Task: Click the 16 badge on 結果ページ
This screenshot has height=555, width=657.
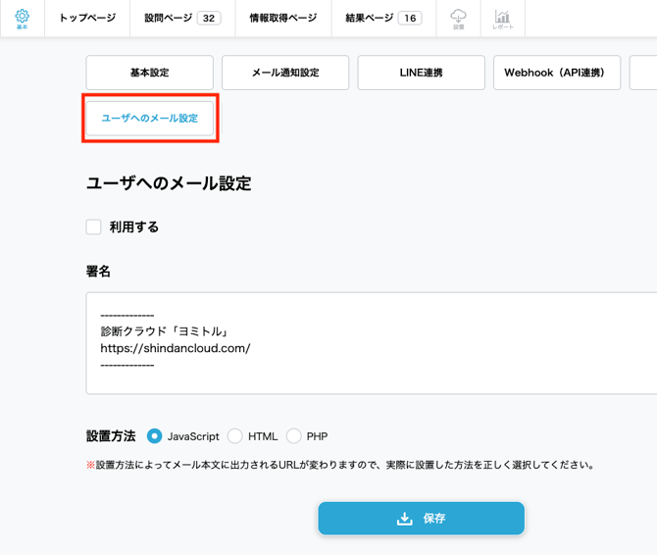Action: coord(410,18)
